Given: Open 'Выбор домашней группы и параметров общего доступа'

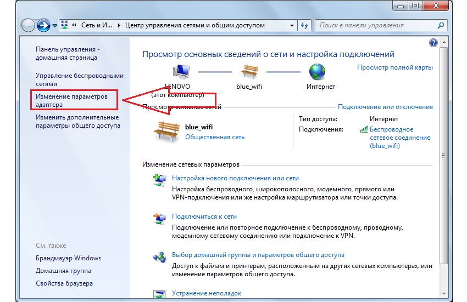Looking at the screenshot, I should click(258, 255).
